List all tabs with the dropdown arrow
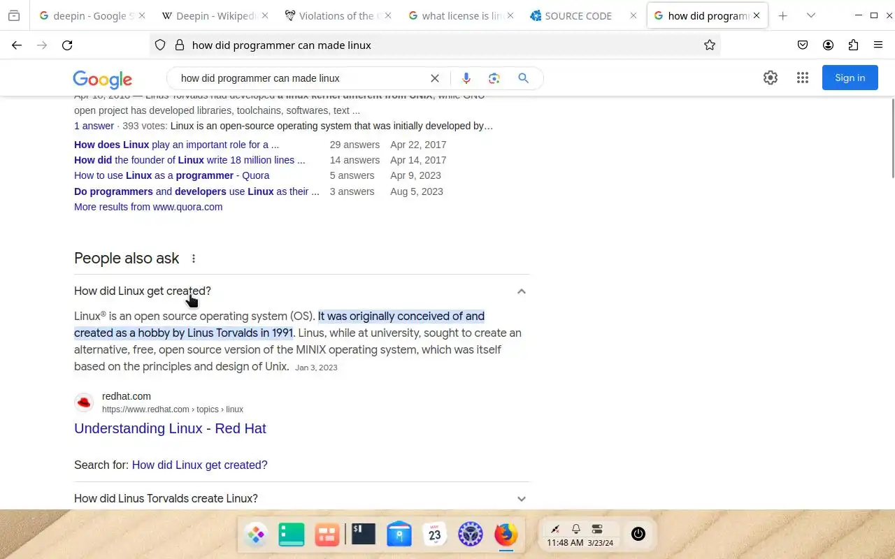The width and height of the screenshot is (895, 559). [x=811, y=15]
